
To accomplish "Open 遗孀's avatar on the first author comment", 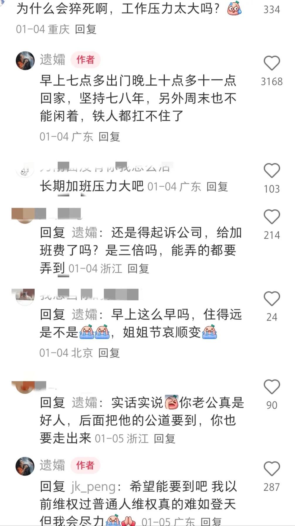I will click(x=25, y=60).
